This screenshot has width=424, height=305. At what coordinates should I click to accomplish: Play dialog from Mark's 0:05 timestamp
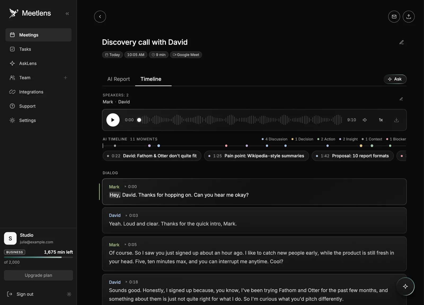(x=131, y=245)
